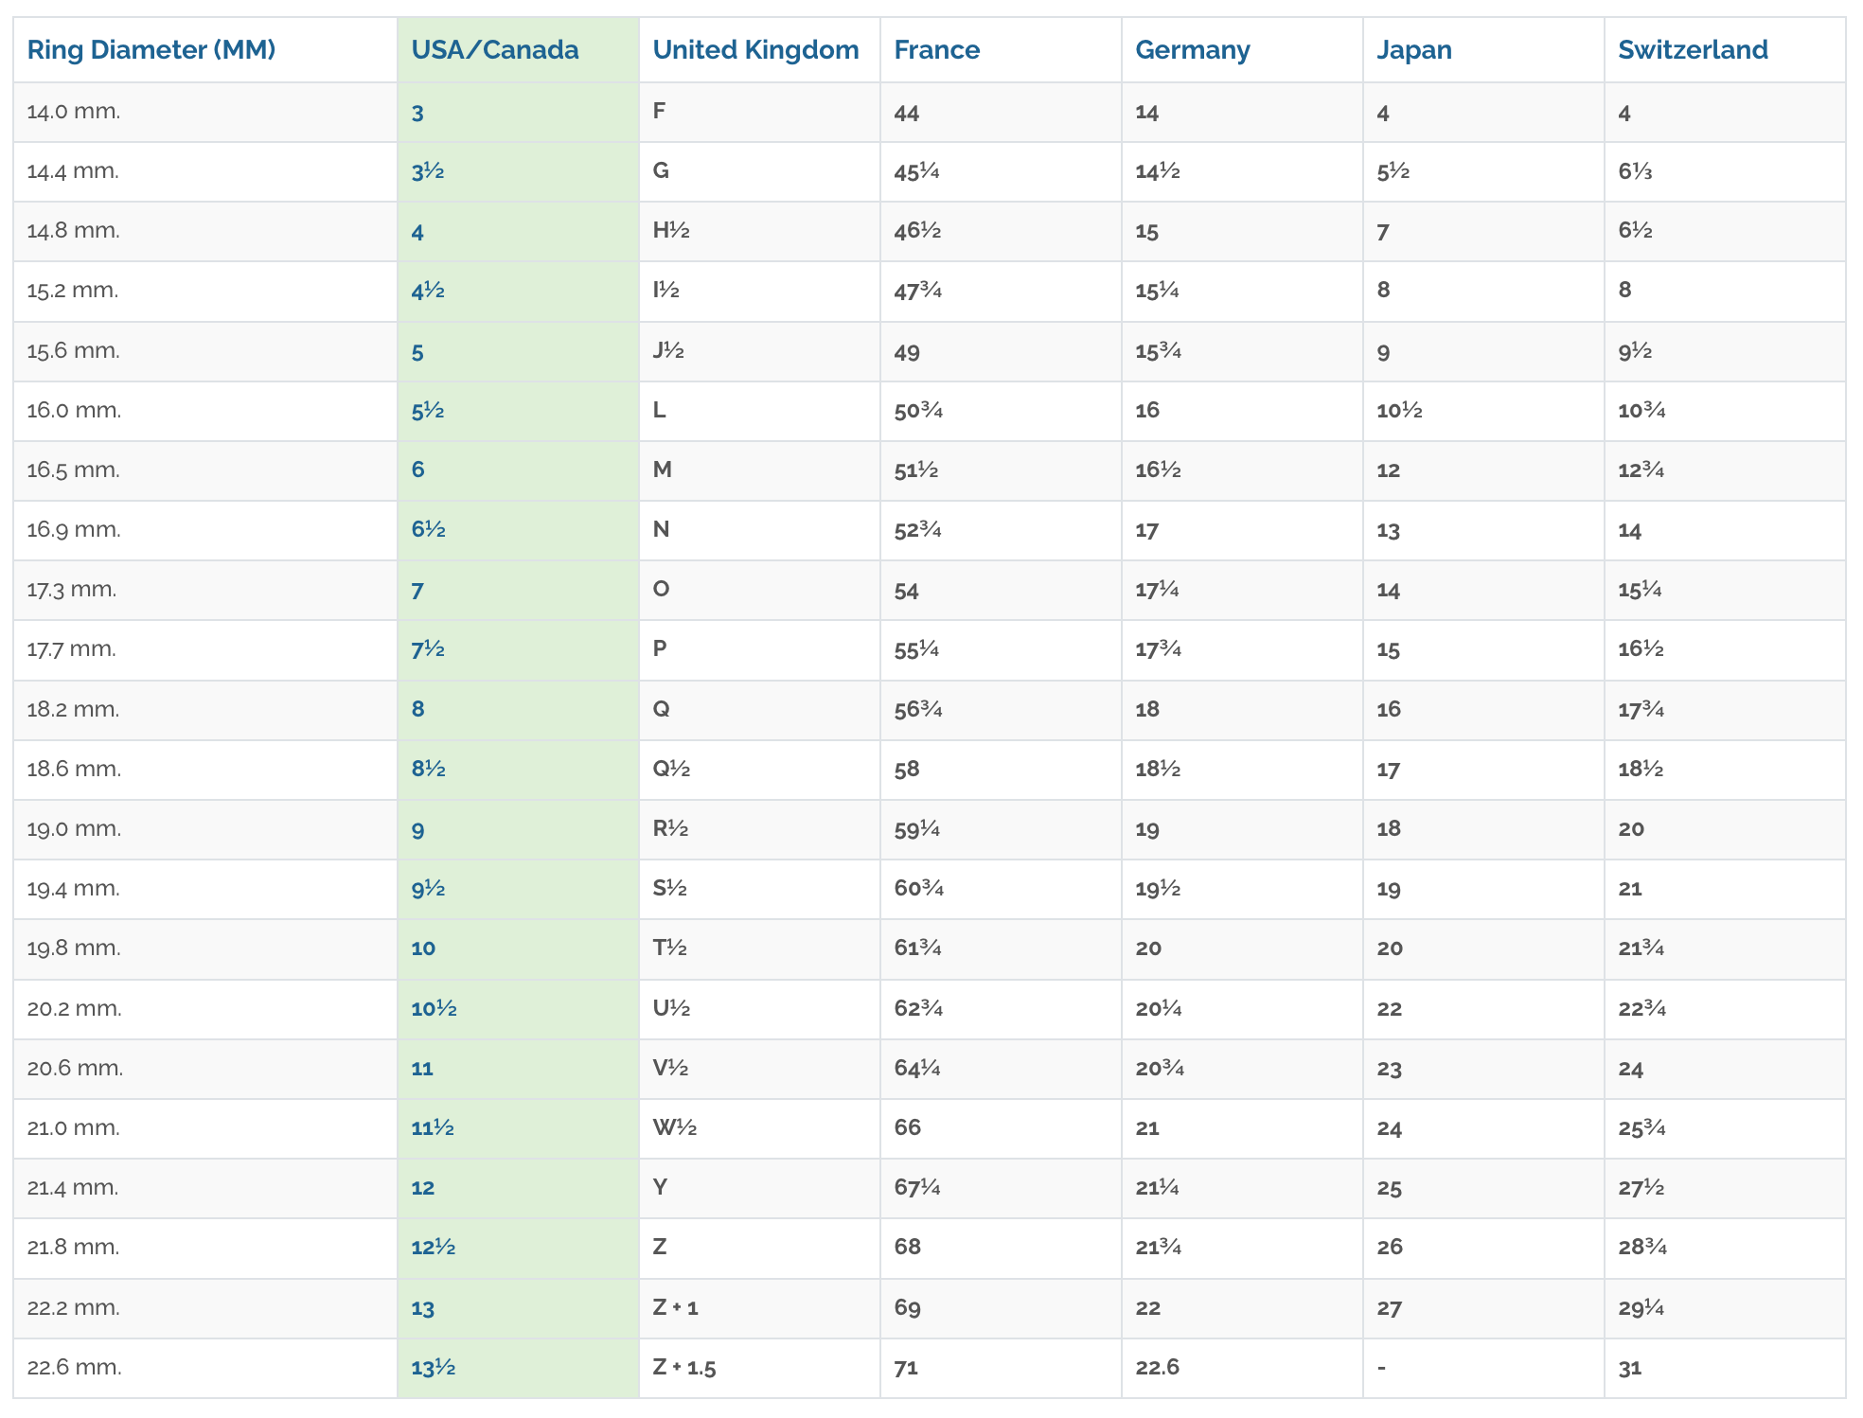Click the France column header
This screenshot has width=1863, height=1418.
(1001, 50)
